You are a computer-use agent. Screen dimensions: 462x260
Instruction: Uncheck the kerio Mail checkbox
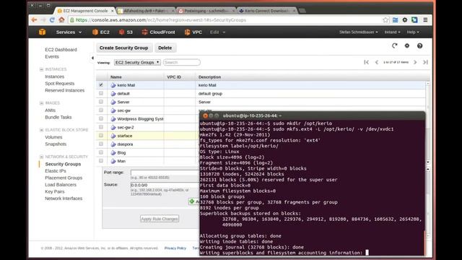pyautogui.click(x=101, y=85)
